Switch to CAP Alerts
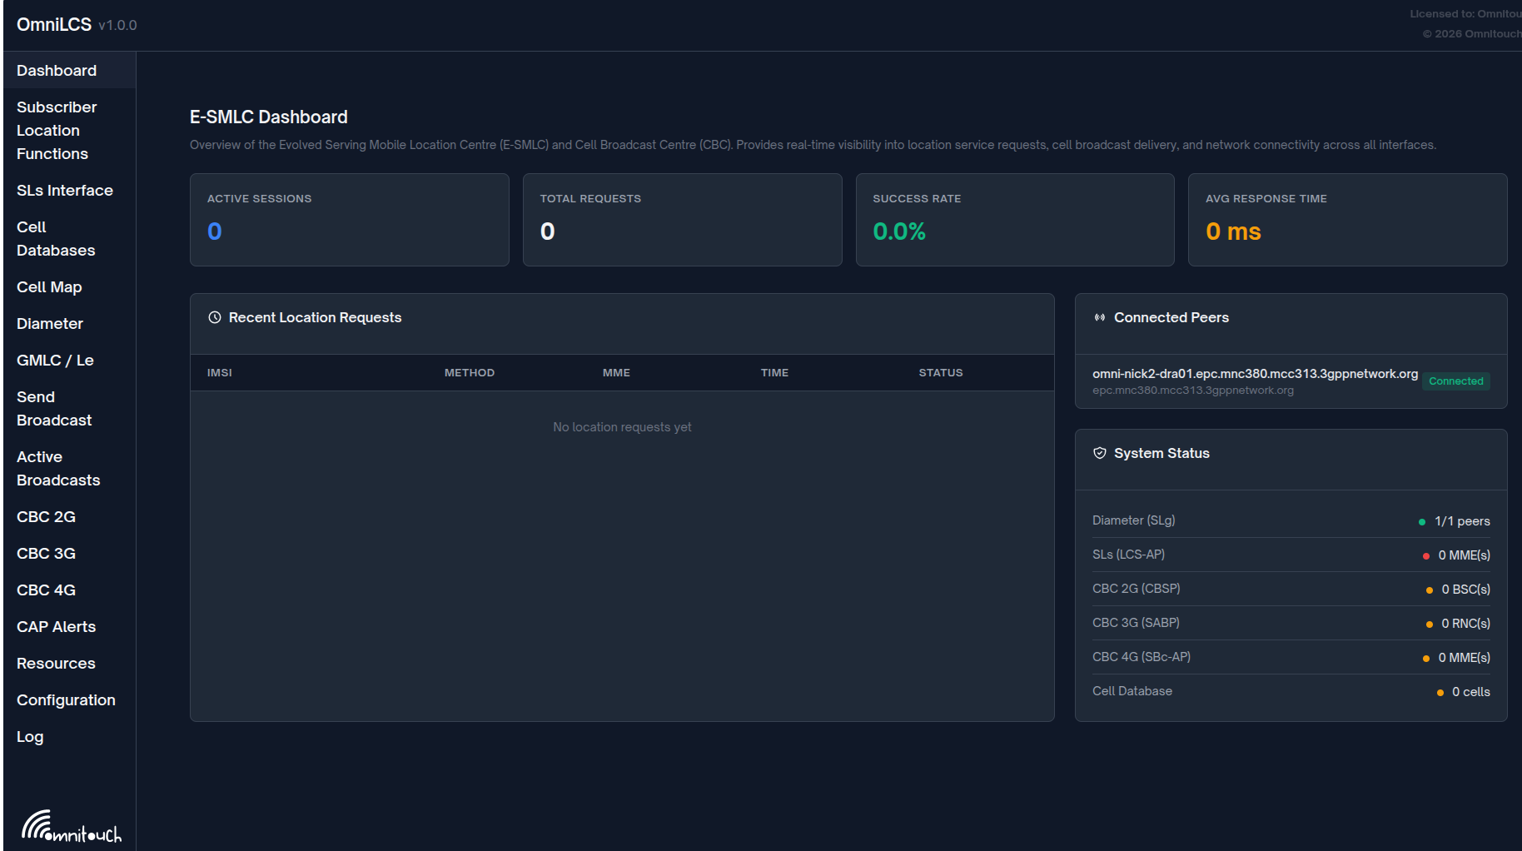Screen dimensions: 1522x851 (56, 626)
